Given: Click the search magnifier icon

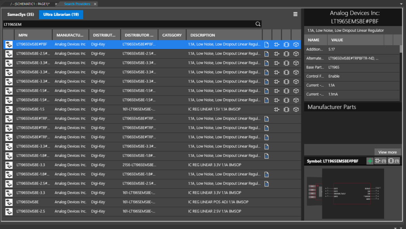Looking at the screenshot, I should pyautogui.click(x=258, y=24).
